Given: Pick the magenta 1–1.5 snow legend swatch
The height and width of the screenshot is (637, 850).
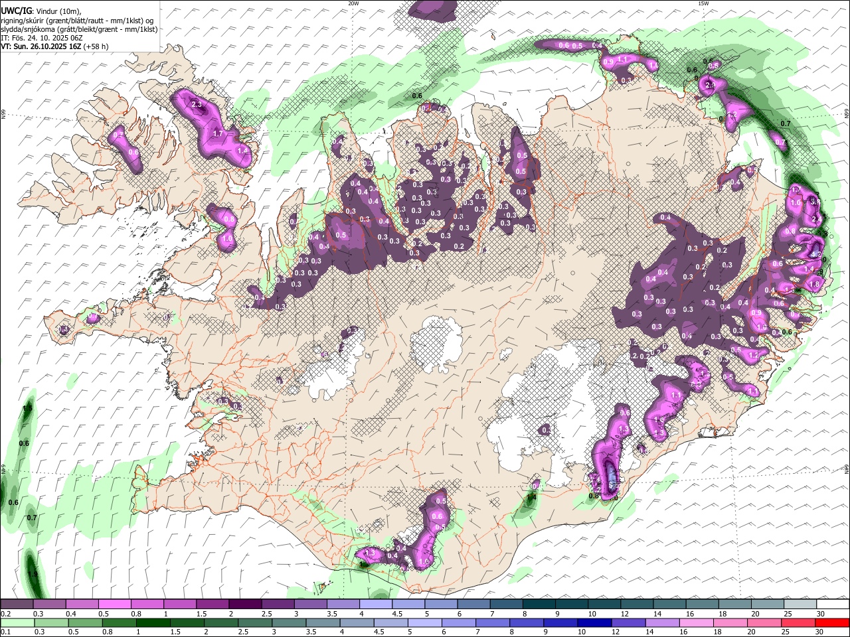Looking at the screenshot, I should 180,604.
